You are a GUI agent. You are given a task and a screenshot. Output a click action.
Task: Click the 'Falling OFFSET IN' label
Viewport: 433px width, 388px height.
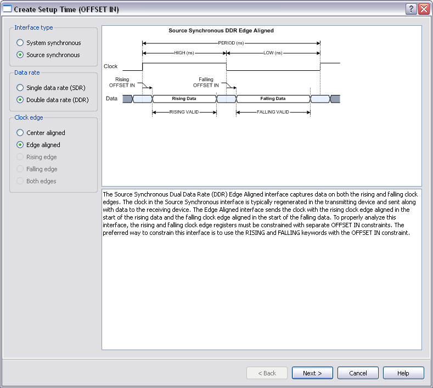click(x=206, y=82)
